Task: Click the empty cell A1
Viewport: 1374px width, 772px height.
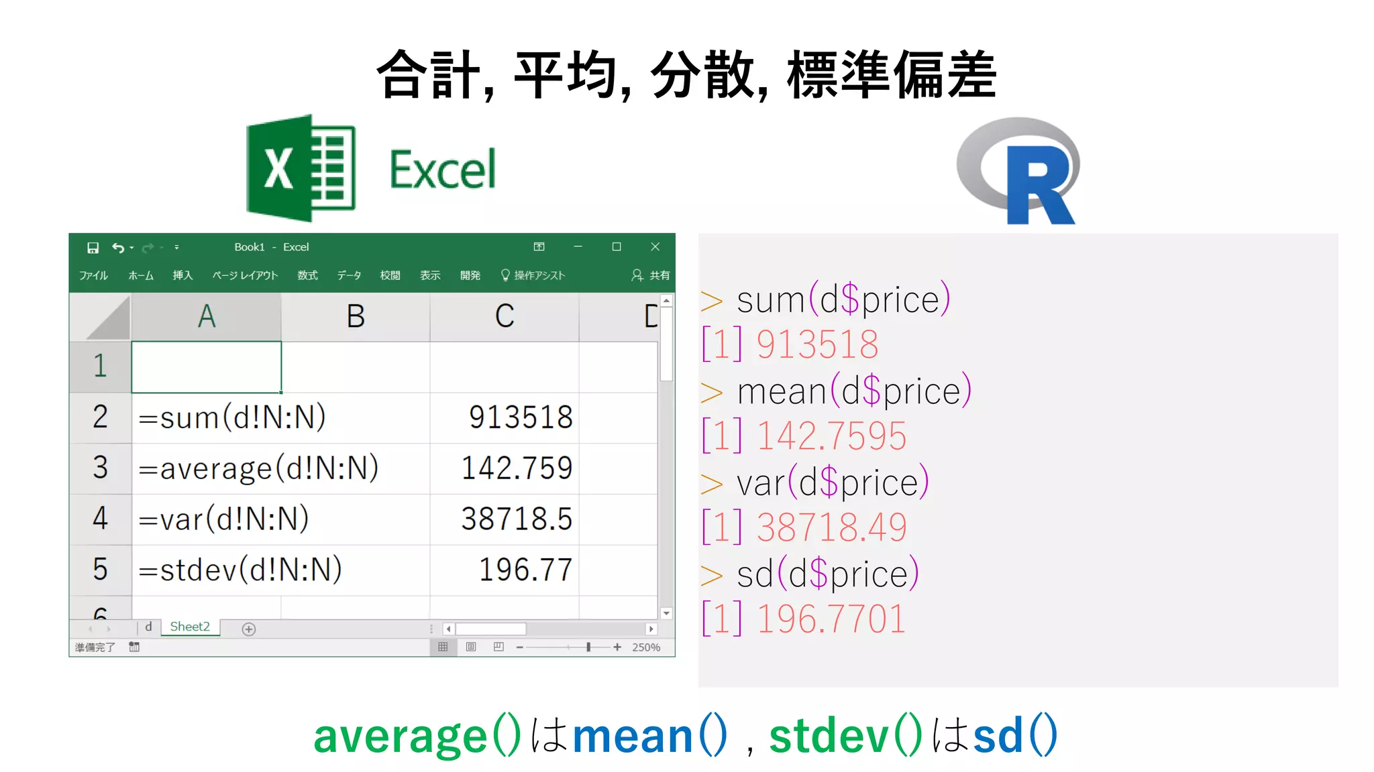Action: tap(207, 367)
